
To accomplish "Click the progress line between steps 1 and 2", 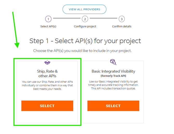I will (66, 19).
